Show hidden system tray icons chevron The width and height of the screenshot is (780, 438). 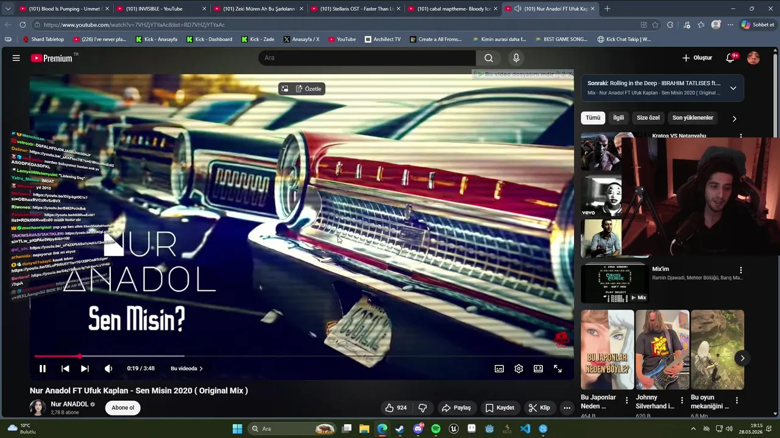pos(693,429)
